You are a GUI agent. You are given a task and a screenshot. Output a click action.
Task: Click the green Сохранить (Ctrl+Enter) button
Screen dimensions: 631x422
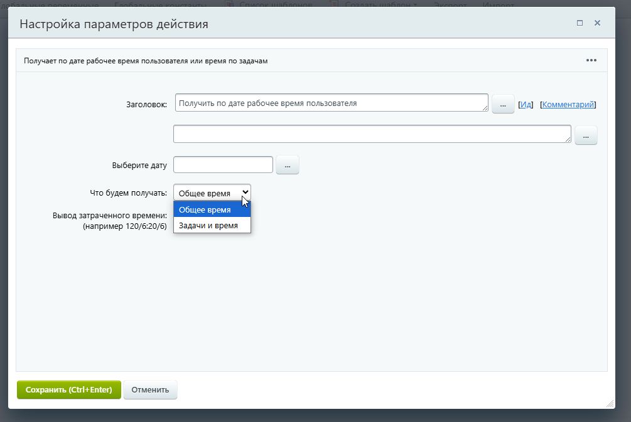point(68,389)
